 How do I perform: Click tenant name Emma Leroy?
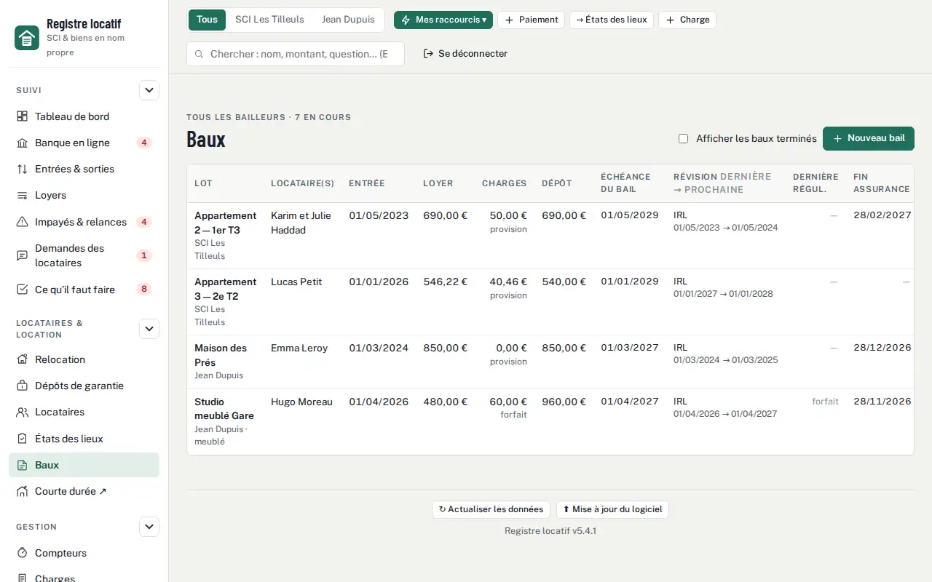[299, 348]
